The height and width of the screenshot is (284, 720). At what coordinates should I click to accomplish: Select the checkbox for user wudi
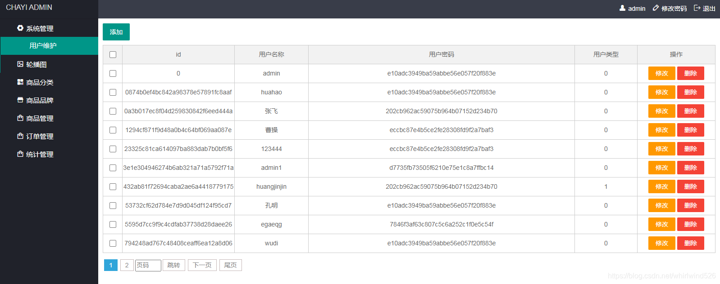(113, 243)
